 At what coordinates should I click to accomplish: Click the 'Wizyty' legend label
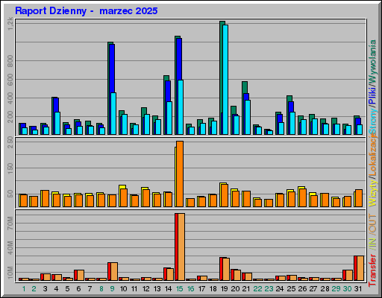click(x=372, y=193)
